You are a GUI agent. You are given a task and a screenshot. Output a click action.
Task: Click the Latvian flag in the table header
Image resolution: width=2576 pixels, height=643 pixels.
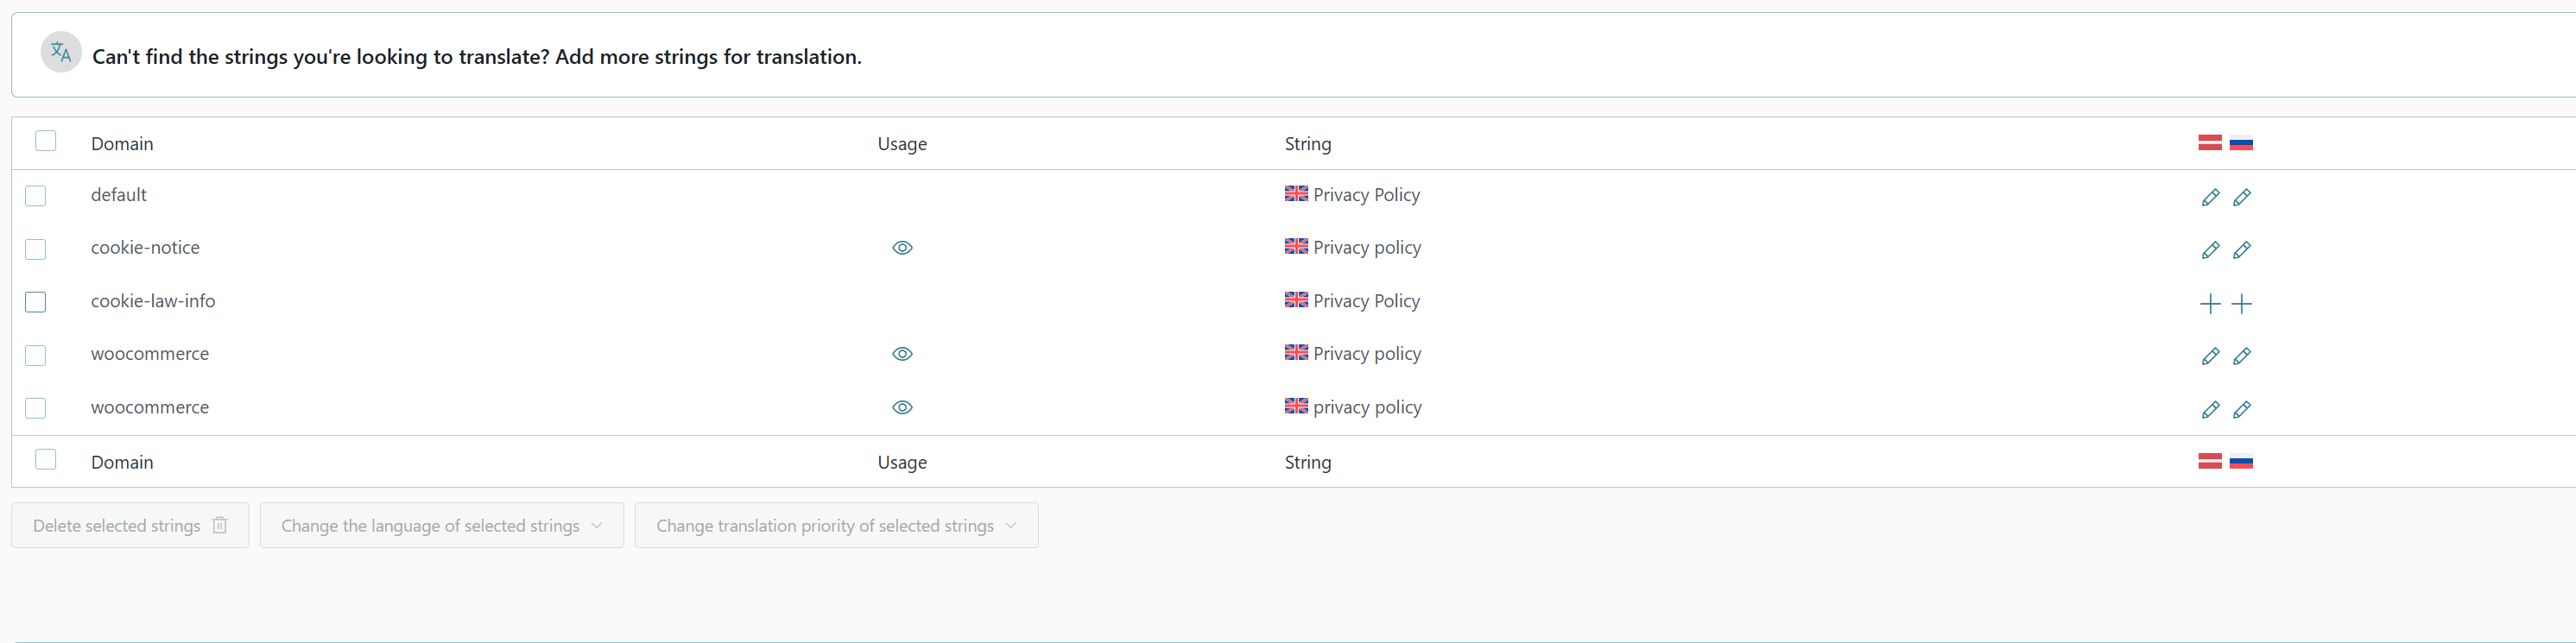tap(2210, 143)
